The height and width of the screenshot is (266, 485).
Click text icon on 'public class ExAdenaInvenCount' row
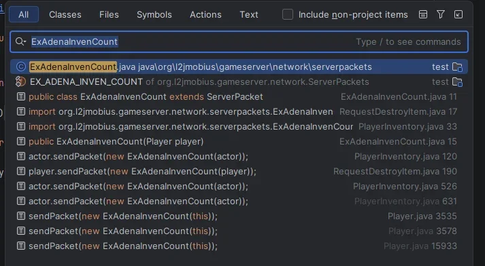click(x=20, y=96)
